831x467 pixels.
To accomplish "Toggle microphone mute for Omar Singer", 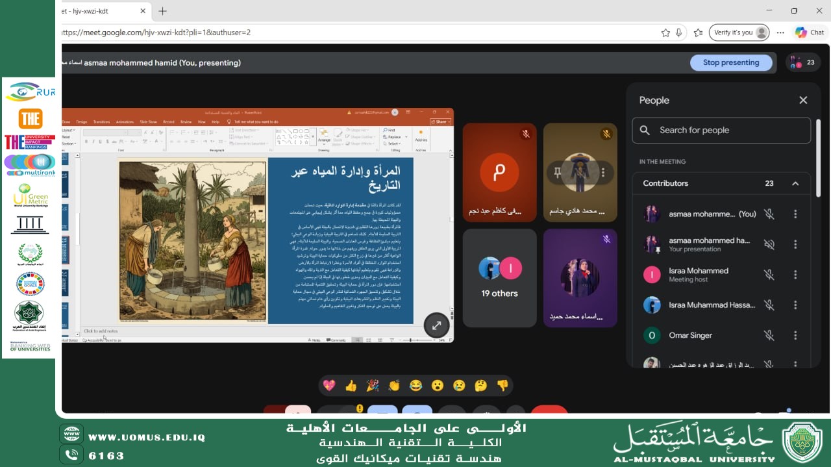I will 769,335.
